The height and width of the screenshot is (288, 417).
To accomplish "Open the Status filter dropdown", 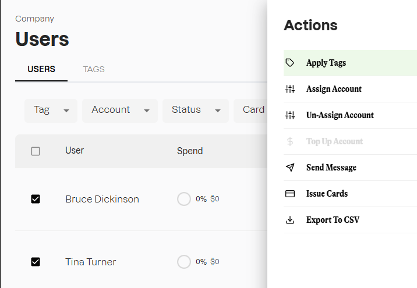I will click(196, 110).
